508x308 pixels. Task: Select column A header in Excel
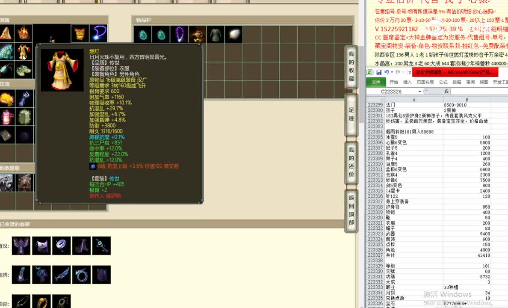(x=414, y=100)
